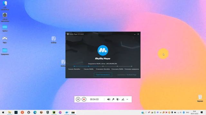Viewport: 206px width, 115px height.
Task: Stop the screen recording
Action: pos(84,99)
